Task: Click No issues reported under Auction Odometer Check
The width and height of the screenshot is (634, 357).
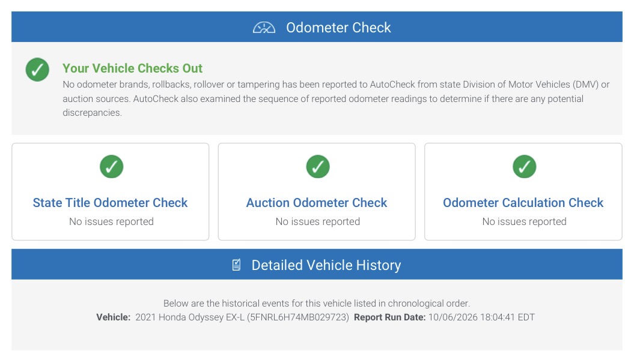Action: [x=318, y=221]
